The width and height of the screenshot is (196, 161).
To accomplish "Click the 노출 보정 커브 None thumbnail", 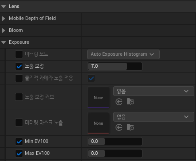I will point(98,97).
